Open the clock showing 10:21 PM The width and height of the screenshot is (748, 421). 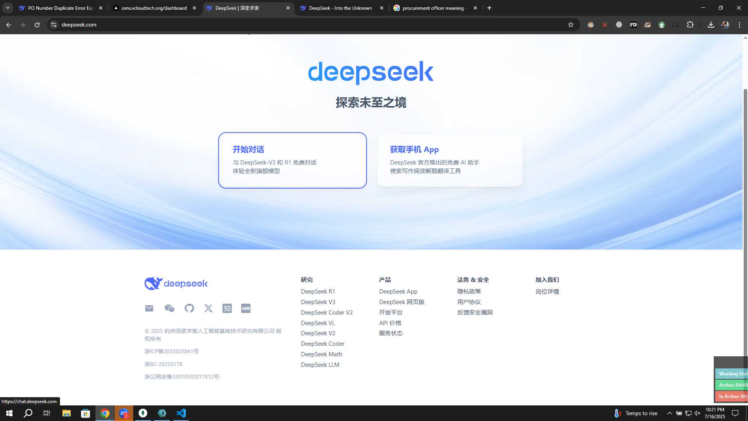715,413
